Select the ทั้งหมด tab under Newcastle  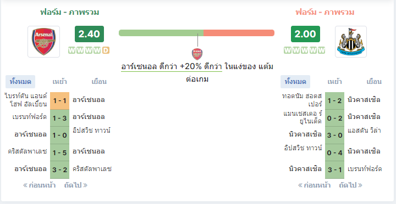click(x=295, y=82)
